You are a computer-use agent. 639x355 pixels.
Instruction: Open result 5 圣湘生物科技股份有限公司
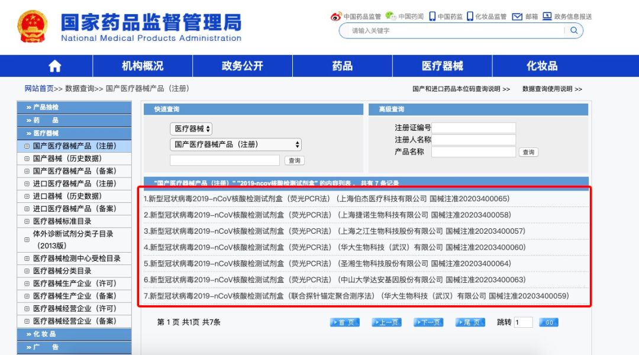[327, 264]
